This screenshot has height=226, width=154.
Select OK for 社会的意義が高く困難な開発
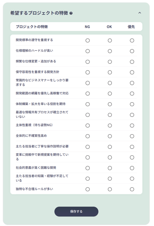coord(110,168)
